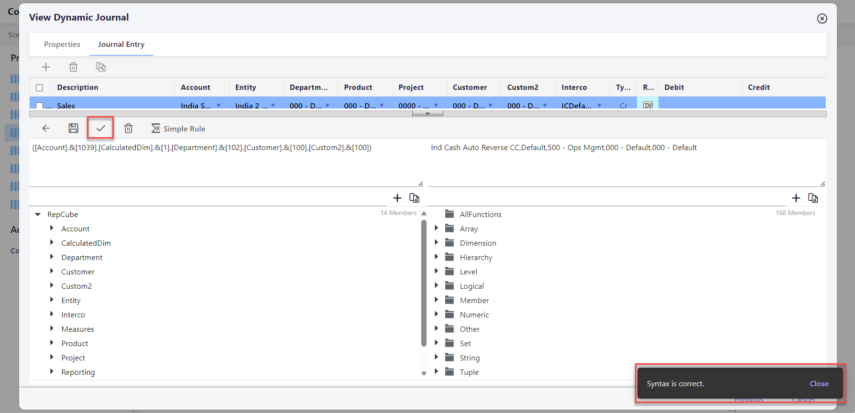Expand the CalculatedDim node
Image resolution: width=855 pixels, height=413 pixels.
tap(52, 243)
